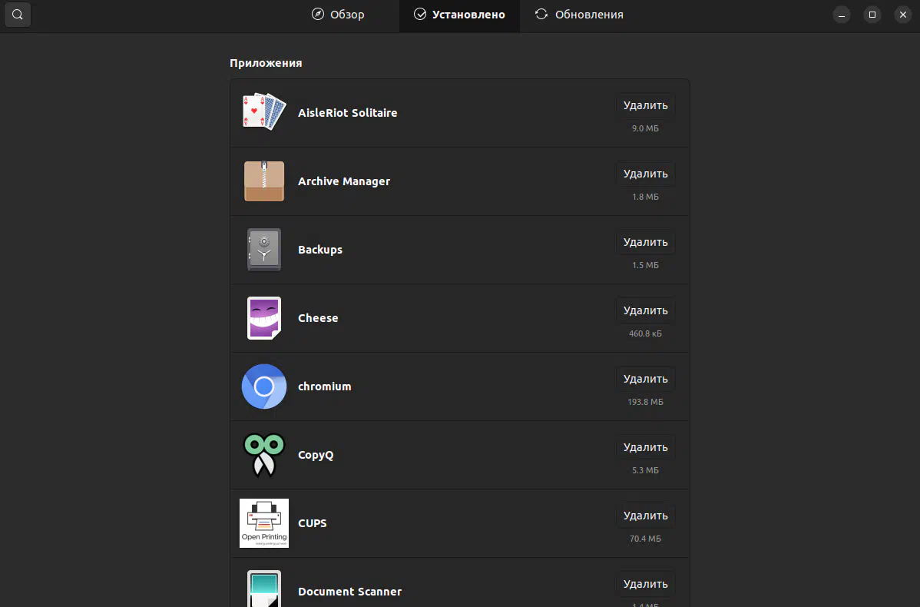920x607 pixels.
Task: Click the Archive Manager box icon
Action: pyautogui.click(x=263, y=181)
